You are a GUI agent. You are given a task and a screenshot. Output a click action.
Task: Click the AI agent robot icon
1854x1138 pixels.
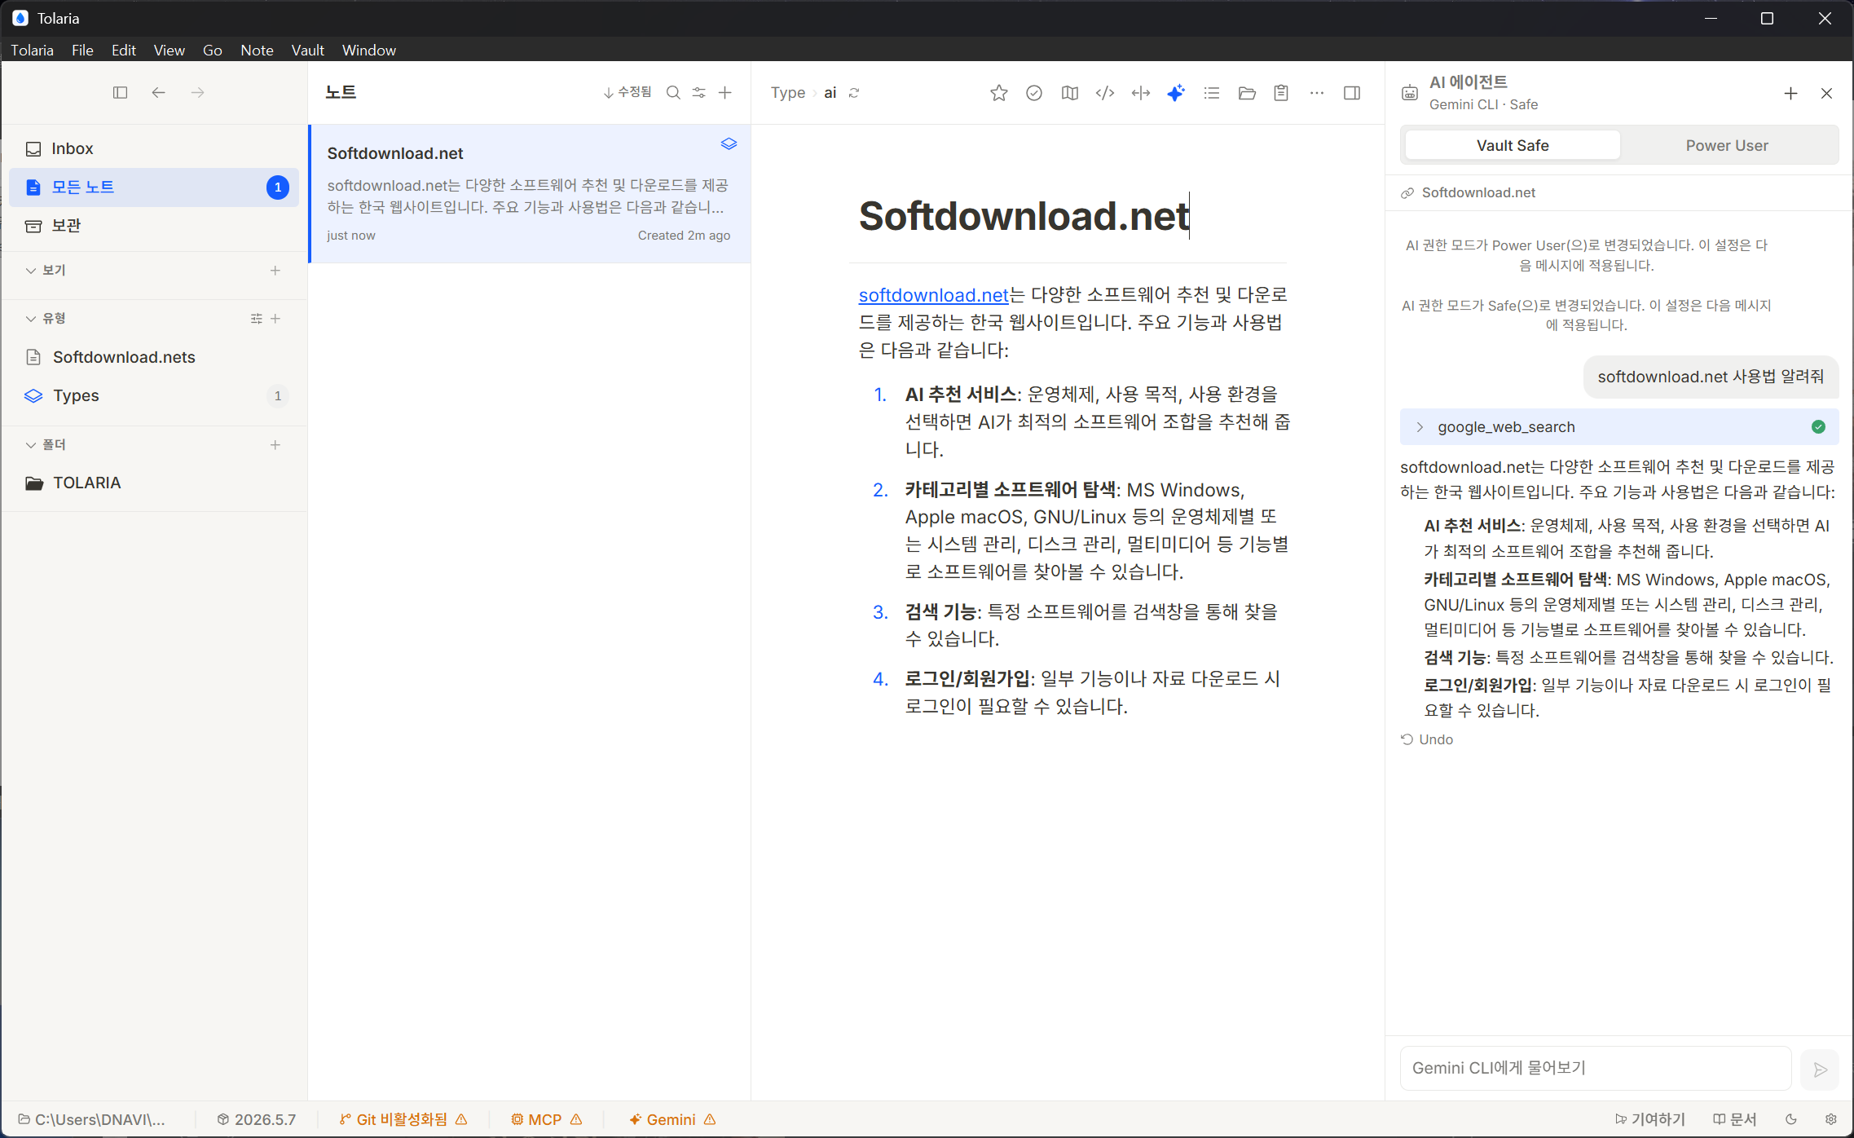click(x=1410, y=93)
